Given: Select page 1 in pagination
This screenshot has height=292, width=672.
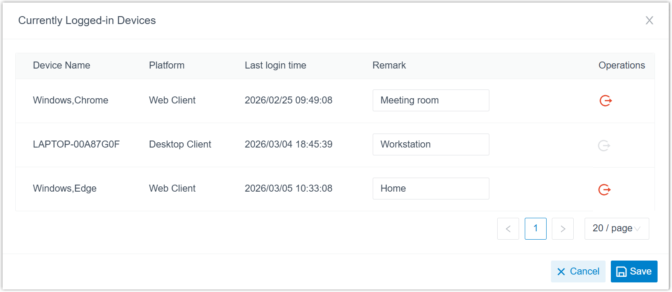Looking at the screenshot, I should pos(535,229).
